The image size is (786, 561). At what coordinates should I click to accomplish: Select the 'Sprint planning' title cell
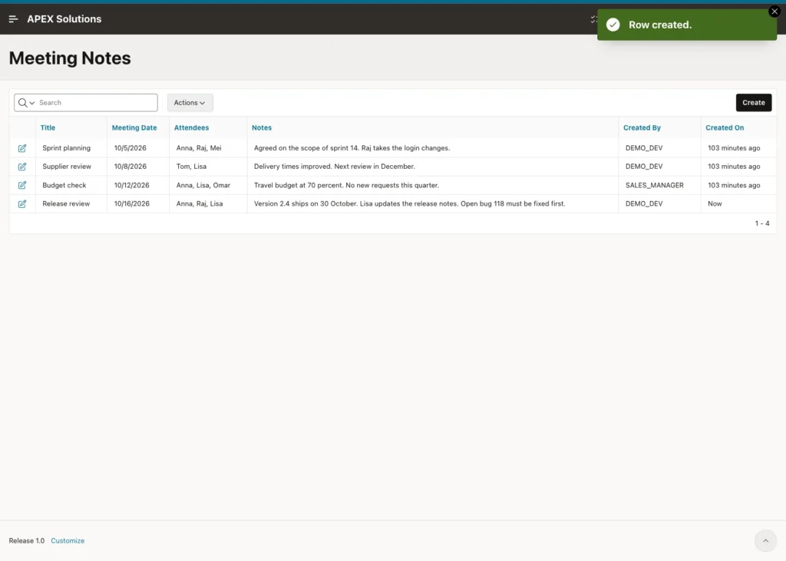tap(66, 148)
